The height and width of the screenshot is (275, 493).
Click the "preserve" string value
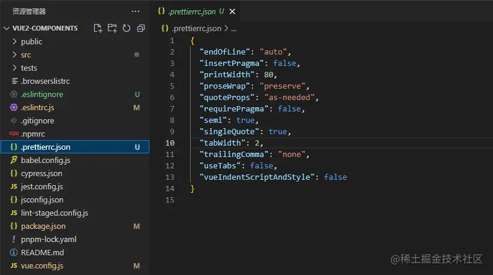click(282, 86)
